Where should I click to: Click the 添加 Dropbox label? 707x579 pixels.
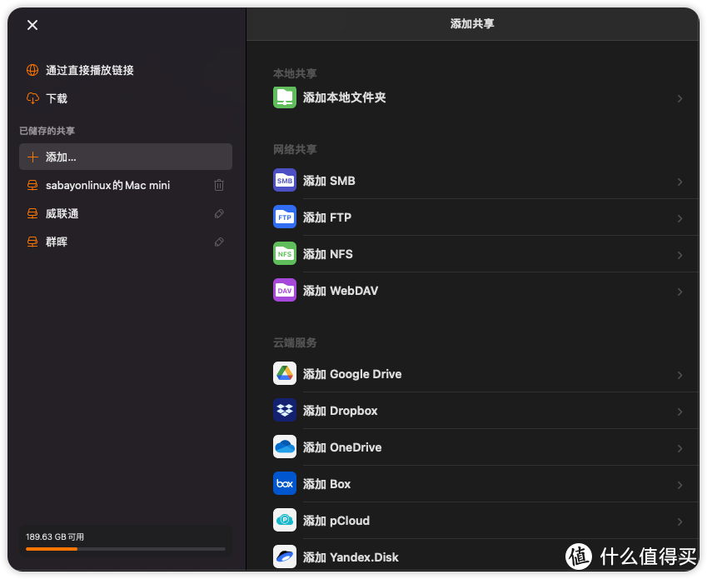(340, 411)
